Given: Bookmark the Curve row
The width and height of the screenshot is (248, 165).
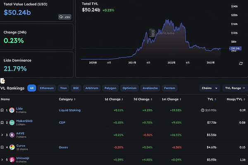Looking at the screenshot, I should tap(2, 147).
